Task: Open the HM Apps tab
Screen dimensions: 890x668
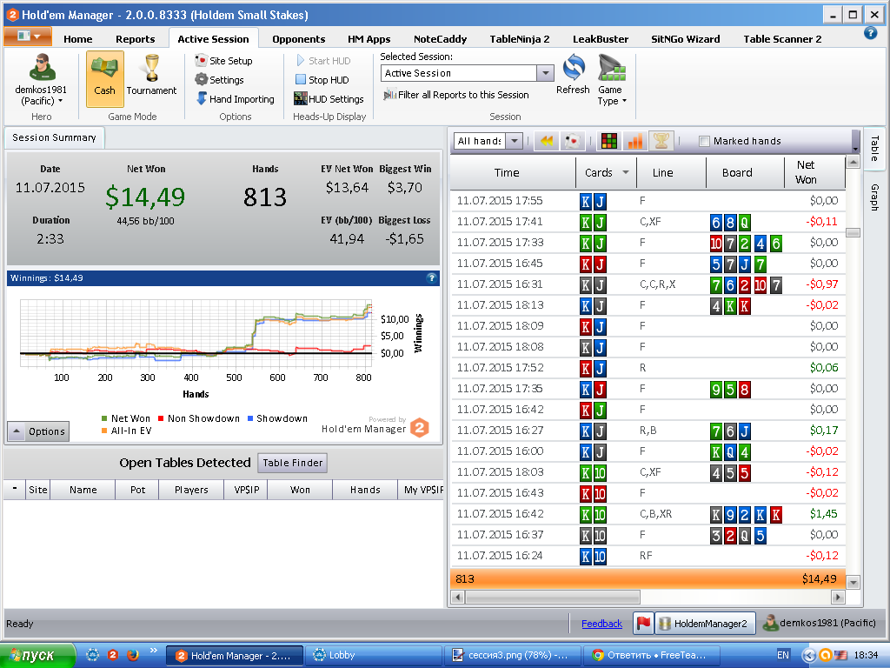Action: click(369, 38)
